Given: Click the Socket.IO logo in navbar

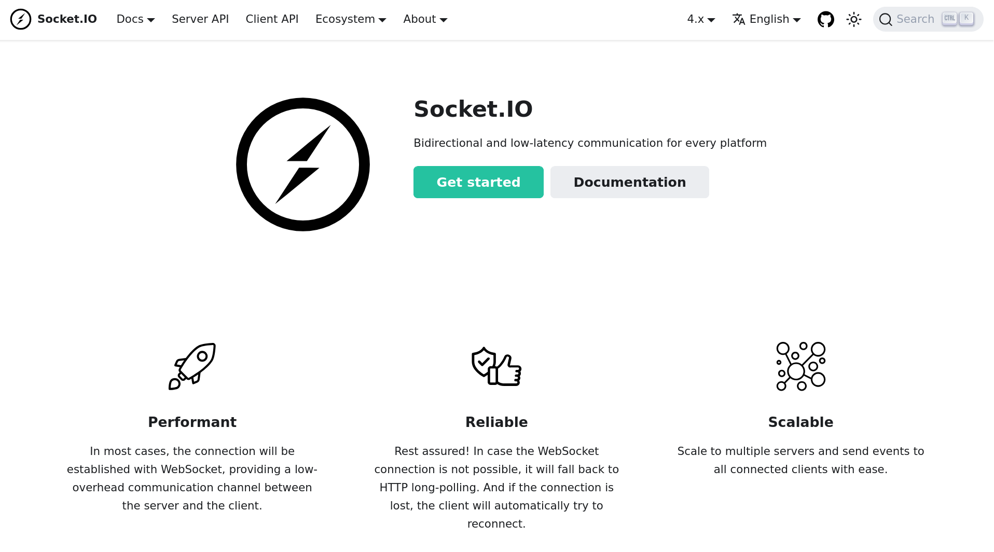Looking at the screenshot, I should (21, 19).
